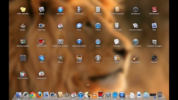Open GarageBand
The height and width of the screenshot is (100, 178).
[135, 58]
